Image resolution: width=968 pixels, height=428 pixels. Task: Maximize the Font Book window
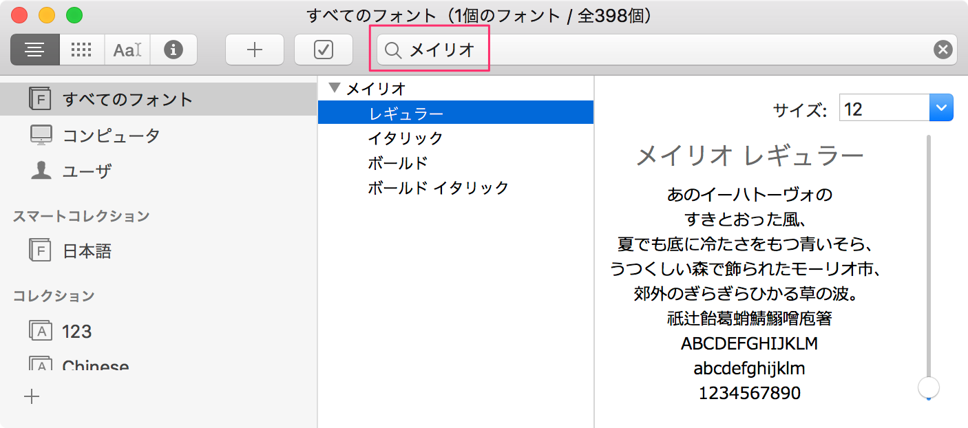tap(74, 14)
